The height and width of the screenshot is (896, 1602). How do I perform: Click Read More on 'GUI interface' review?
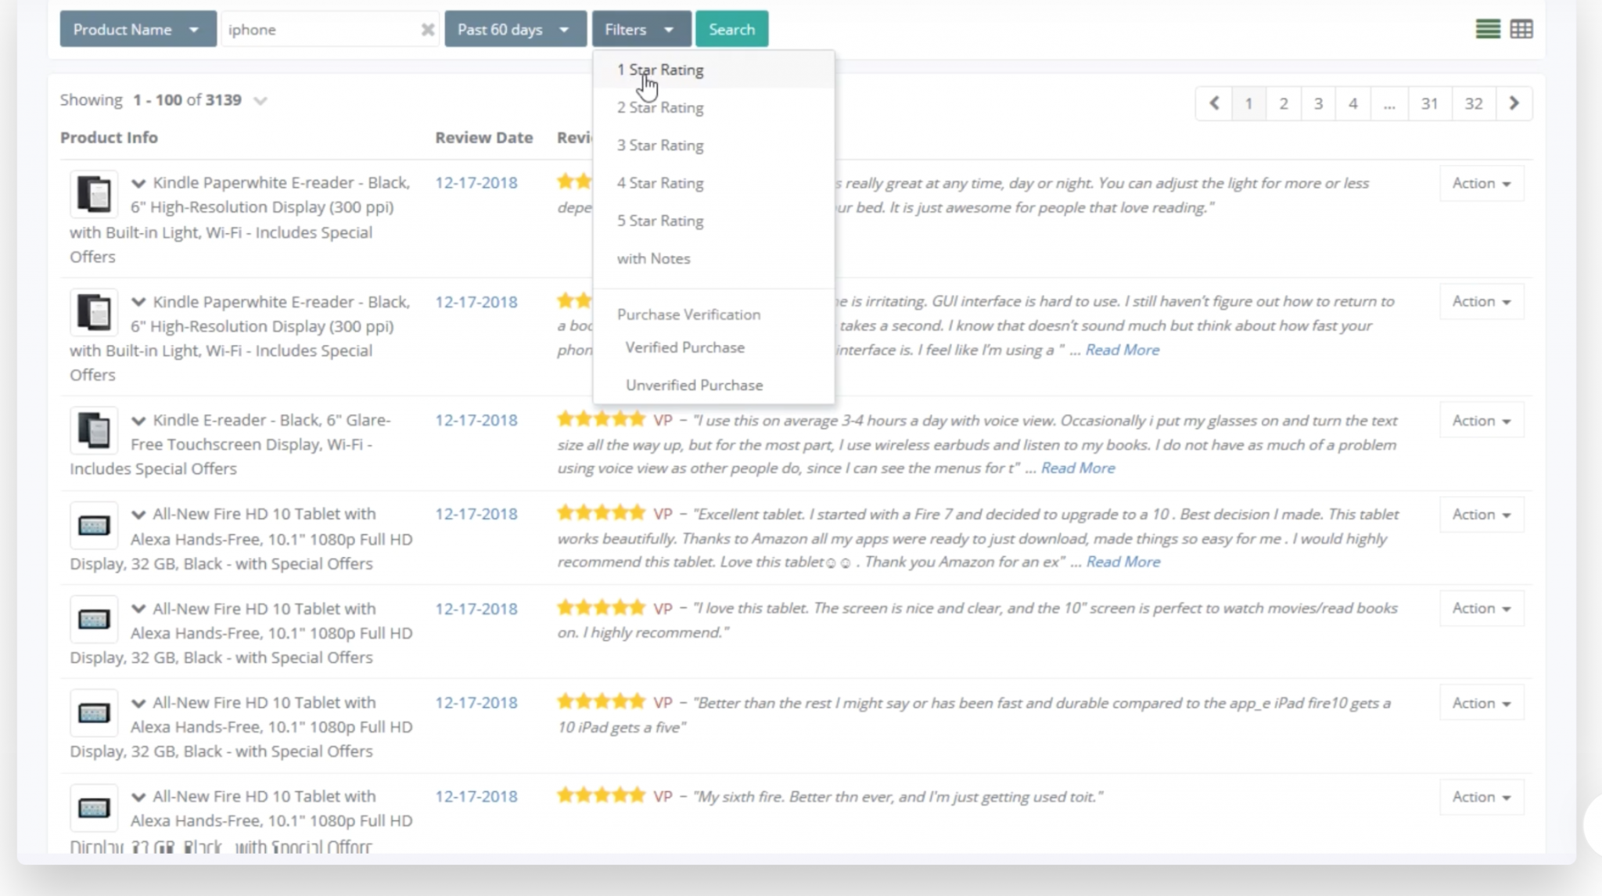[x=1122, y=350]
